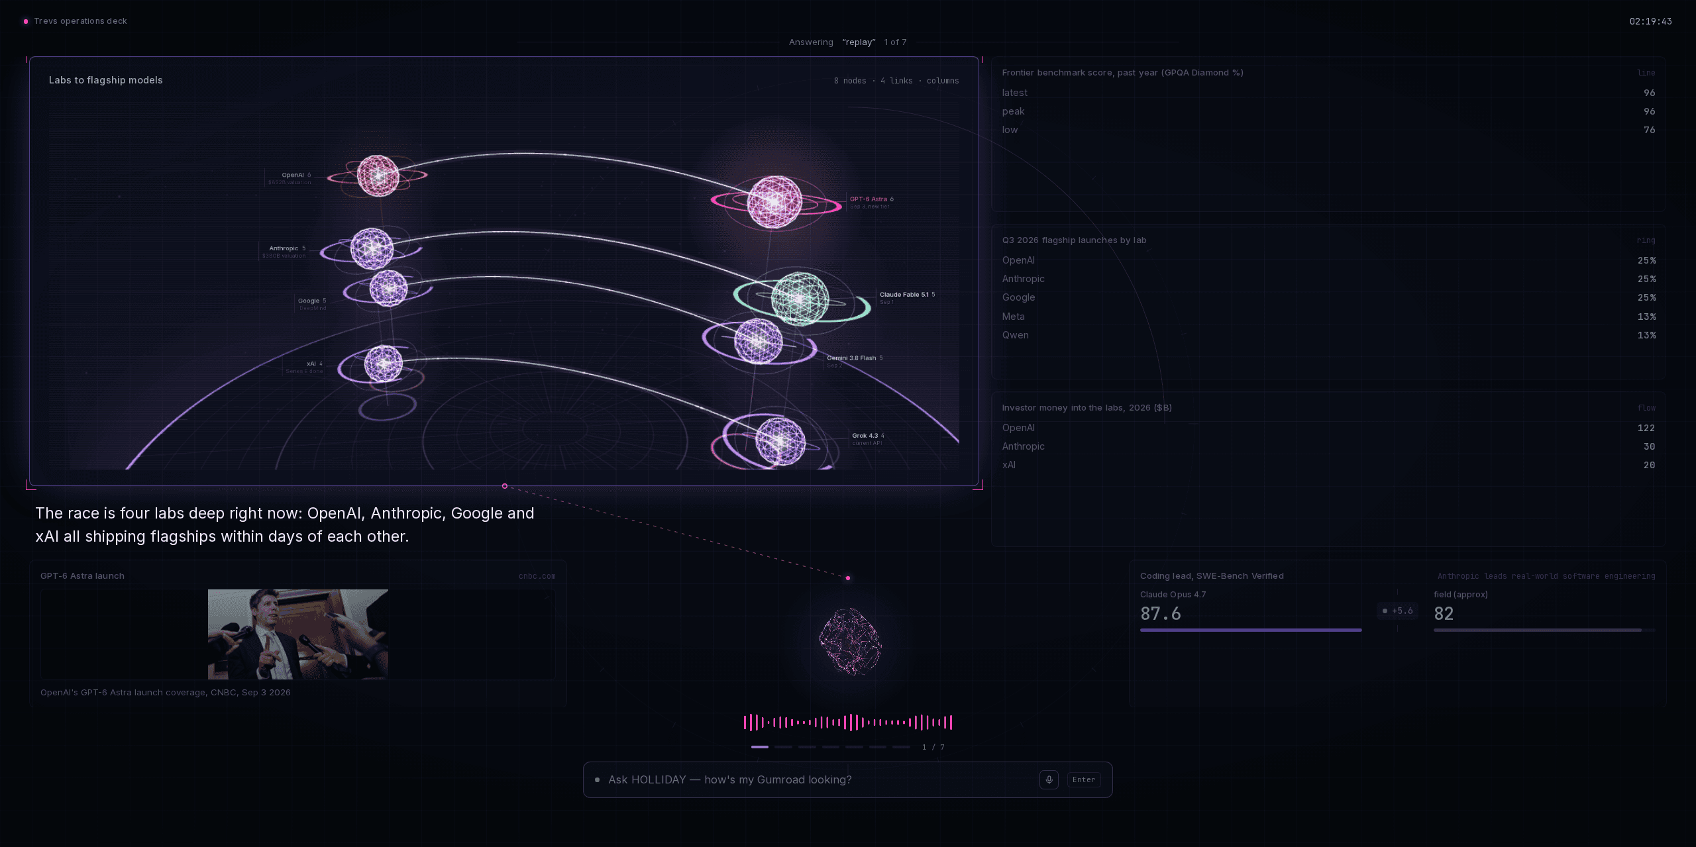Click the 'Claude Fable 5.1' node label
Screen dimensions: 1696x847
pyautogui.click(x=904, y=295)
